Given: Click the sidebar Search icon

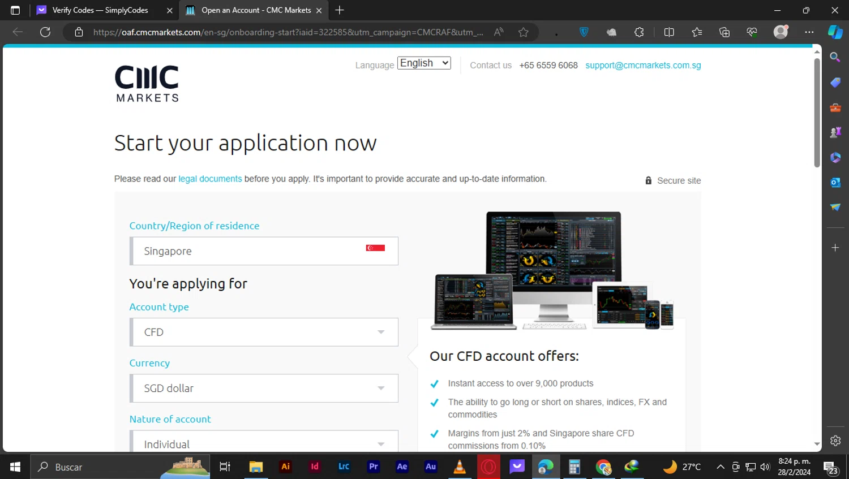Looking at the screenshot, I should (835, 57).
